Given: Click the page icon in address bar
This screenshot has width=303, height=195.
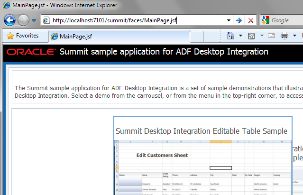Looking at the screenshot, I should (x=46, y=20).
